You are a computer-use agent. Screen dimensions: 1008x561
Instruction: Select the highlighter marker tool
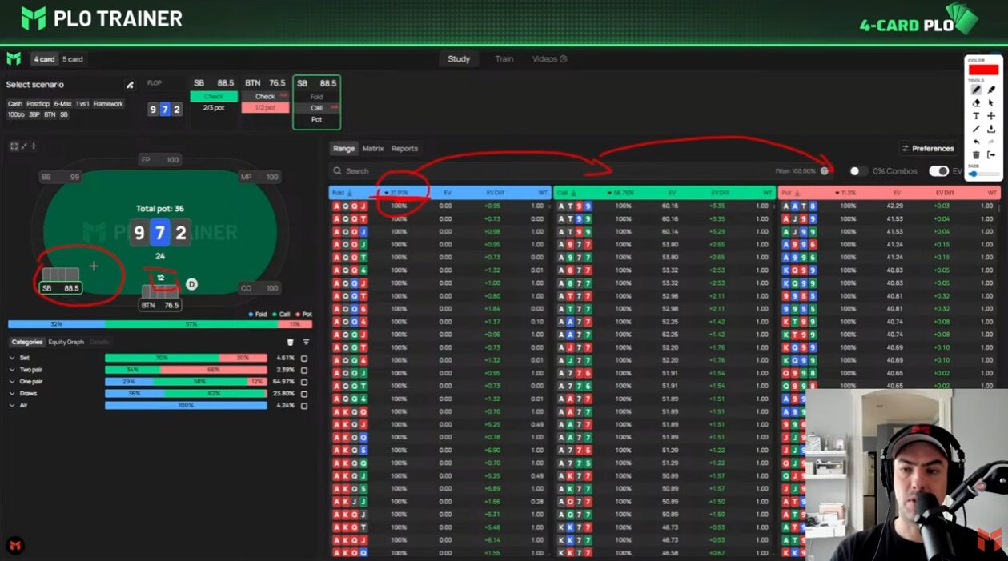pos(991,90)
